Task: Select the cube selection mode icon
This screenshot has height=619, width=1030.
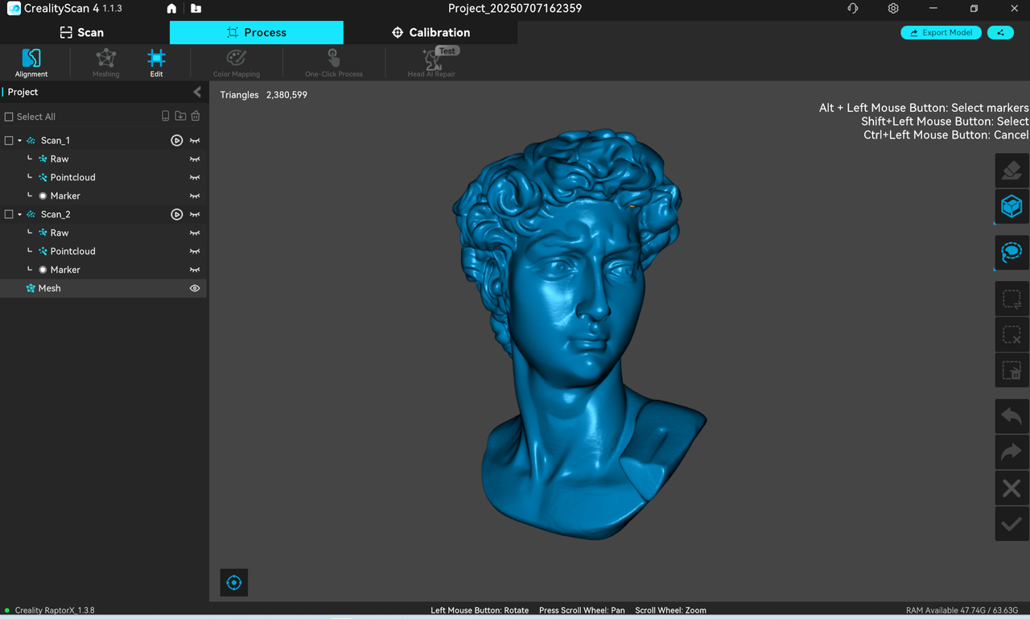Action: pyautogui.click(x=1011, y=206)
